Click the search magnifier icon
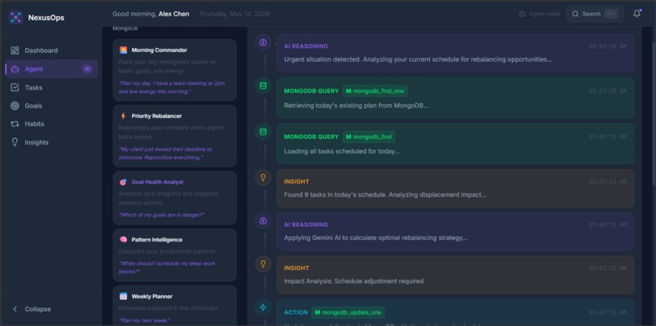The width and height of the screenshot is (656, 326). [575, 14]
